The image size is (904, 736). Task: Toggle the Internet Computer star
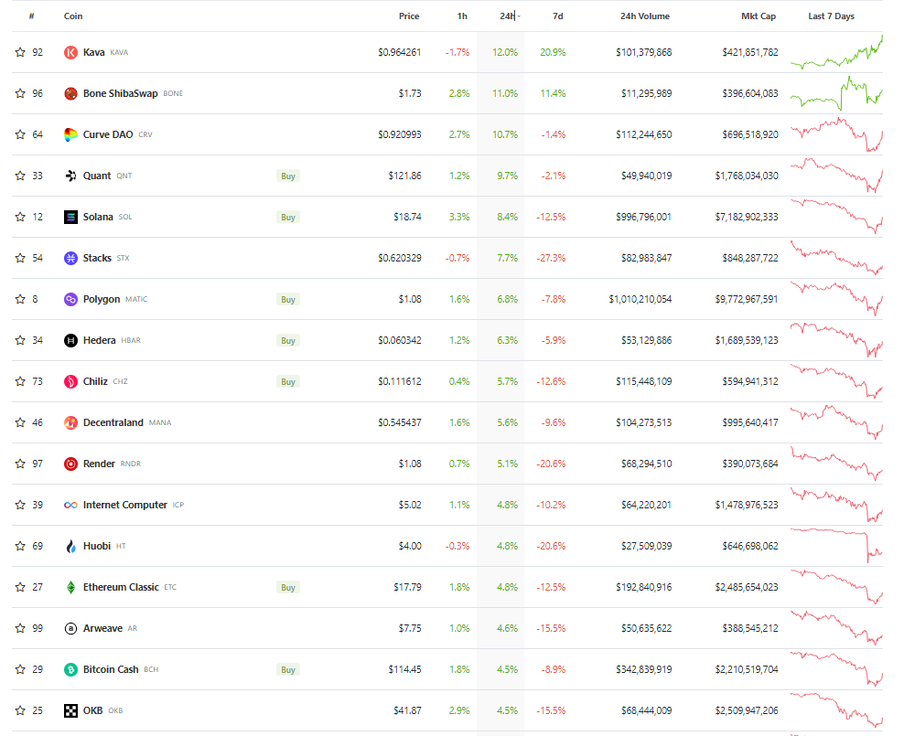[x=20, y=505]
